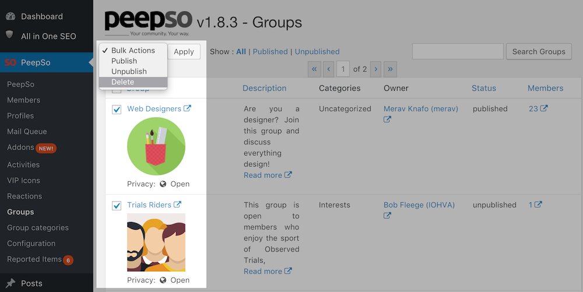This screenshot has height=292, width=583.
Task: Click the PeepSo logo icon in sidebar
Action: coord(10,62)
